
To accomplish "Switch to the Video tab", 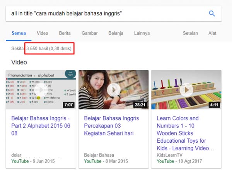I will click(x=43, y=33).
